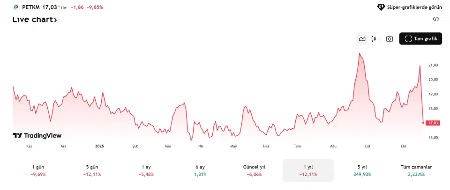Viewport: 450px width, 190px height.
Task: Take a chart snapshot with camera icon
Action: (x=389, y=39)
